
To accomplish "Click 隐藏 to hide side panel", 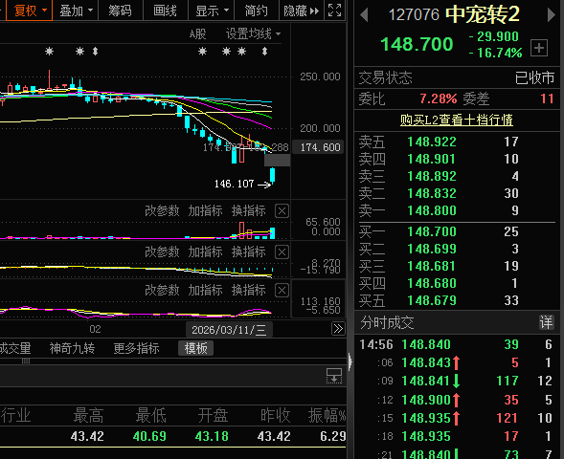I will click(x=302, y=11).
